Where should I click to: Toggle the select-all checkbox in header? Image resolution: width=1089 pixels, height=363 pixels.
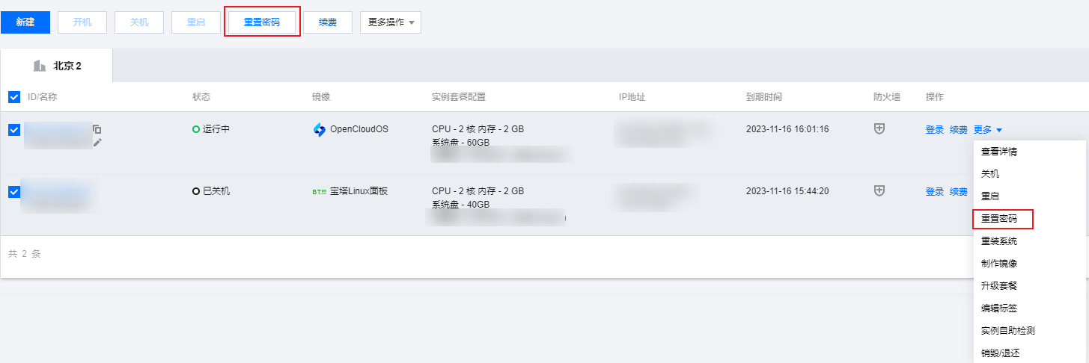tap(14, 97)
